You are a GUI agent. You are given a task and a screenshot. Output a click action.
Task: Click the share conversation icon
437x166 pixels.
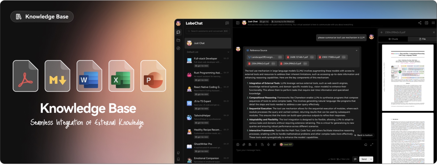coord(420,23)
